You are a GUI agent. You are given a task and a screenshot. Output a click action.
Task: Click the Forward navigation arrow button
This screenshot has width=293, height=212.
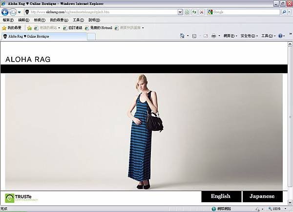click(x=13, y=12)
